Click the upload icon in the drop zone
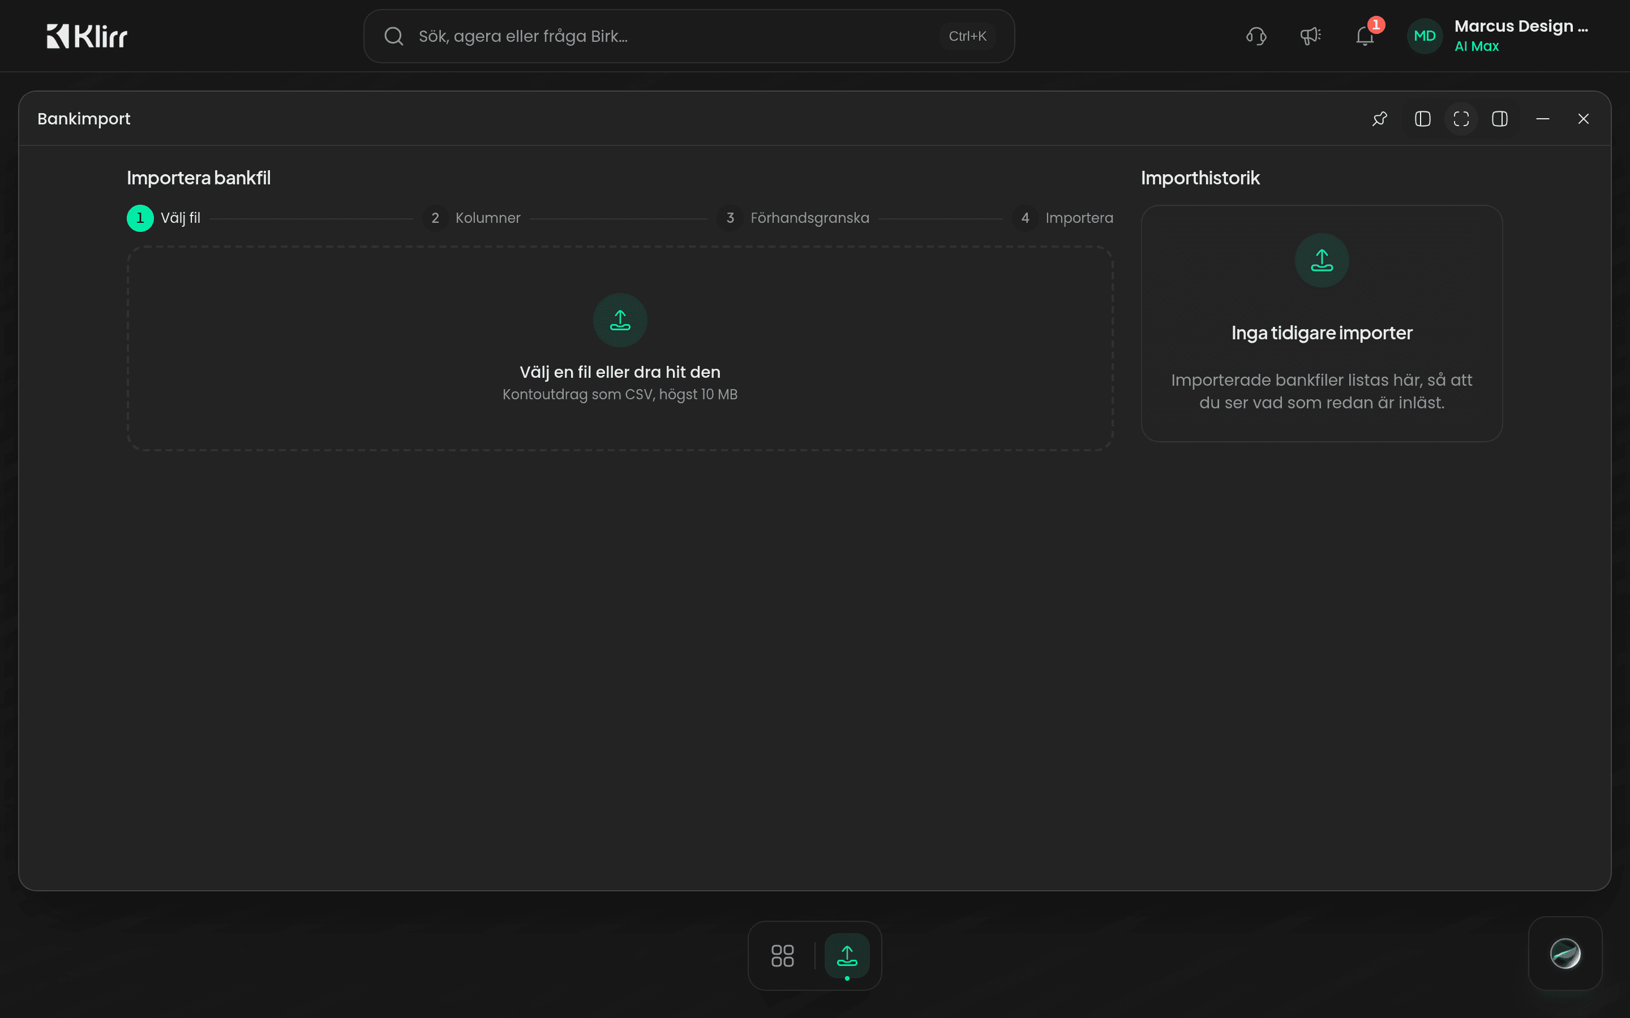The height and width of the screenshot is (1018, 1630). click(620, 321)
